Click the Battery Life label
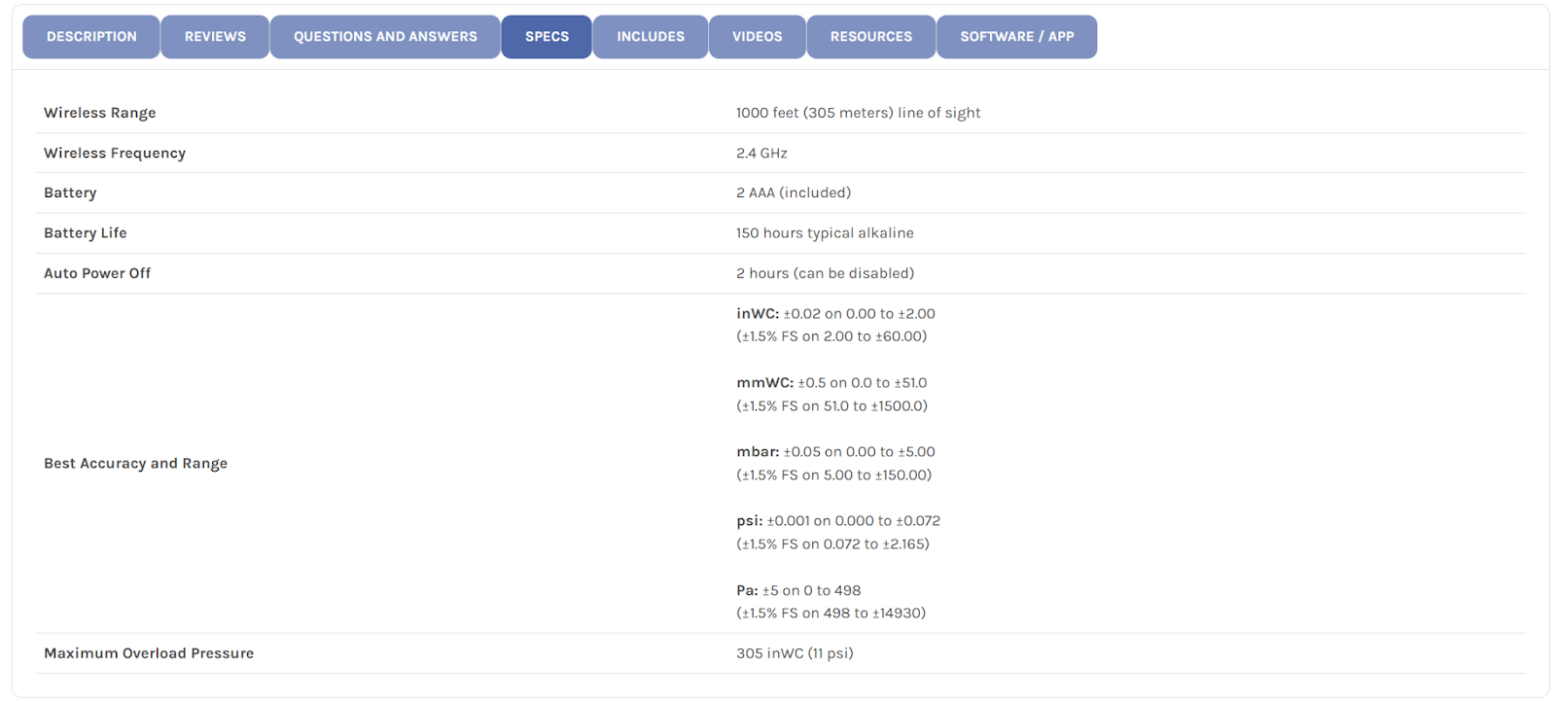Image resolution: width=1556 pixels, height=701 pixels. pos(86,232)
